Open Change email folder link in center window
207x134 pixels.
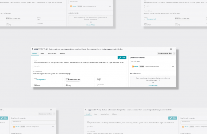click(41, 80)
